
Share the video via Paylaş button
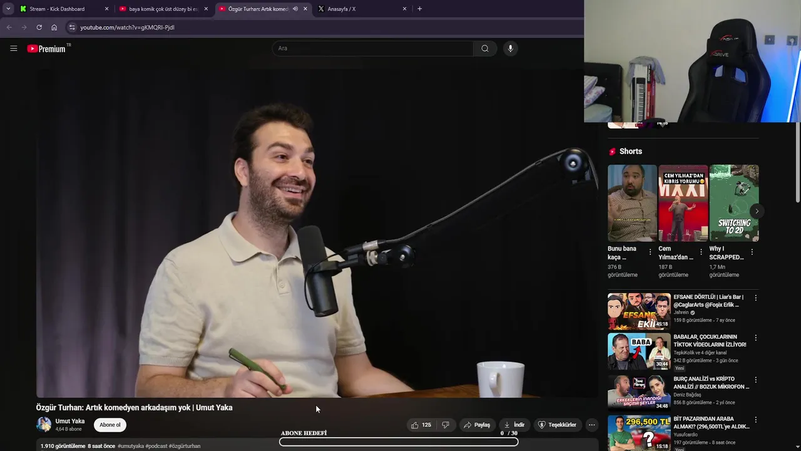pos(477,425)
